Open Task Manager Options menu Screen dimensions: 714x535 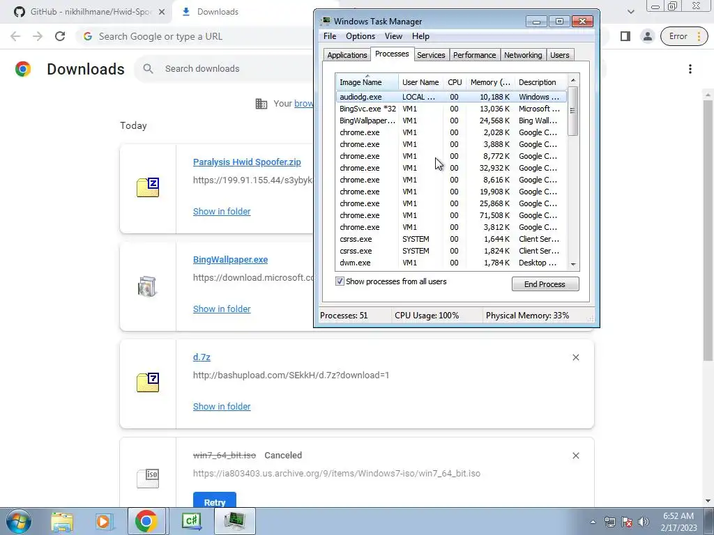(360, 36)
